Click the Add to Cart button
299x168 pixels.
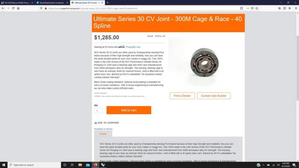[x=129, y=110]
